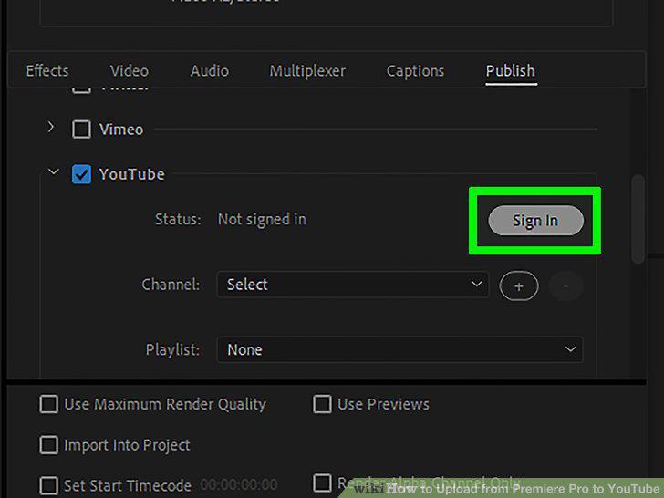This screenshot has width=664, height=498.
Task: Go to the Captions tab
Action: (415, 71)
